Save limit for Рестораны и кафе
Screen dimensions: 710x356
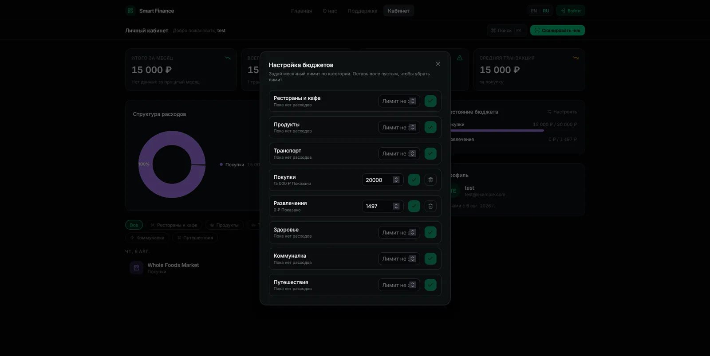430,101
